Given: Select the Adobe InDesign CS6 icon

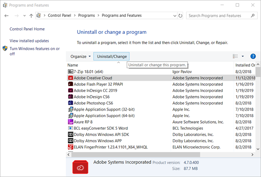Looking at the screenshot, I should click(x=70, y=97).
